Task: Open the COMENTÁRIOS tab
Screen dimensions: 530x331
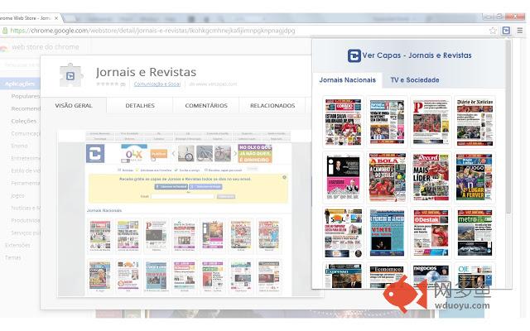Action: 206,106
